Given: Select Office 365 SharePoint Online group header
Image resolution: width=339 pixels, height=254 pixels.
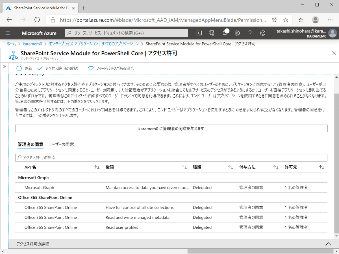Looking at the screenshot, I should coord(45,197).
